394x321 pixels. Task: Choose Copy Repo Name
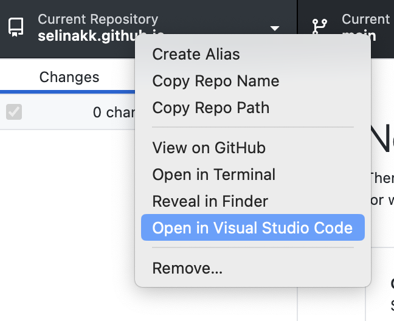[x=215, y=81]
